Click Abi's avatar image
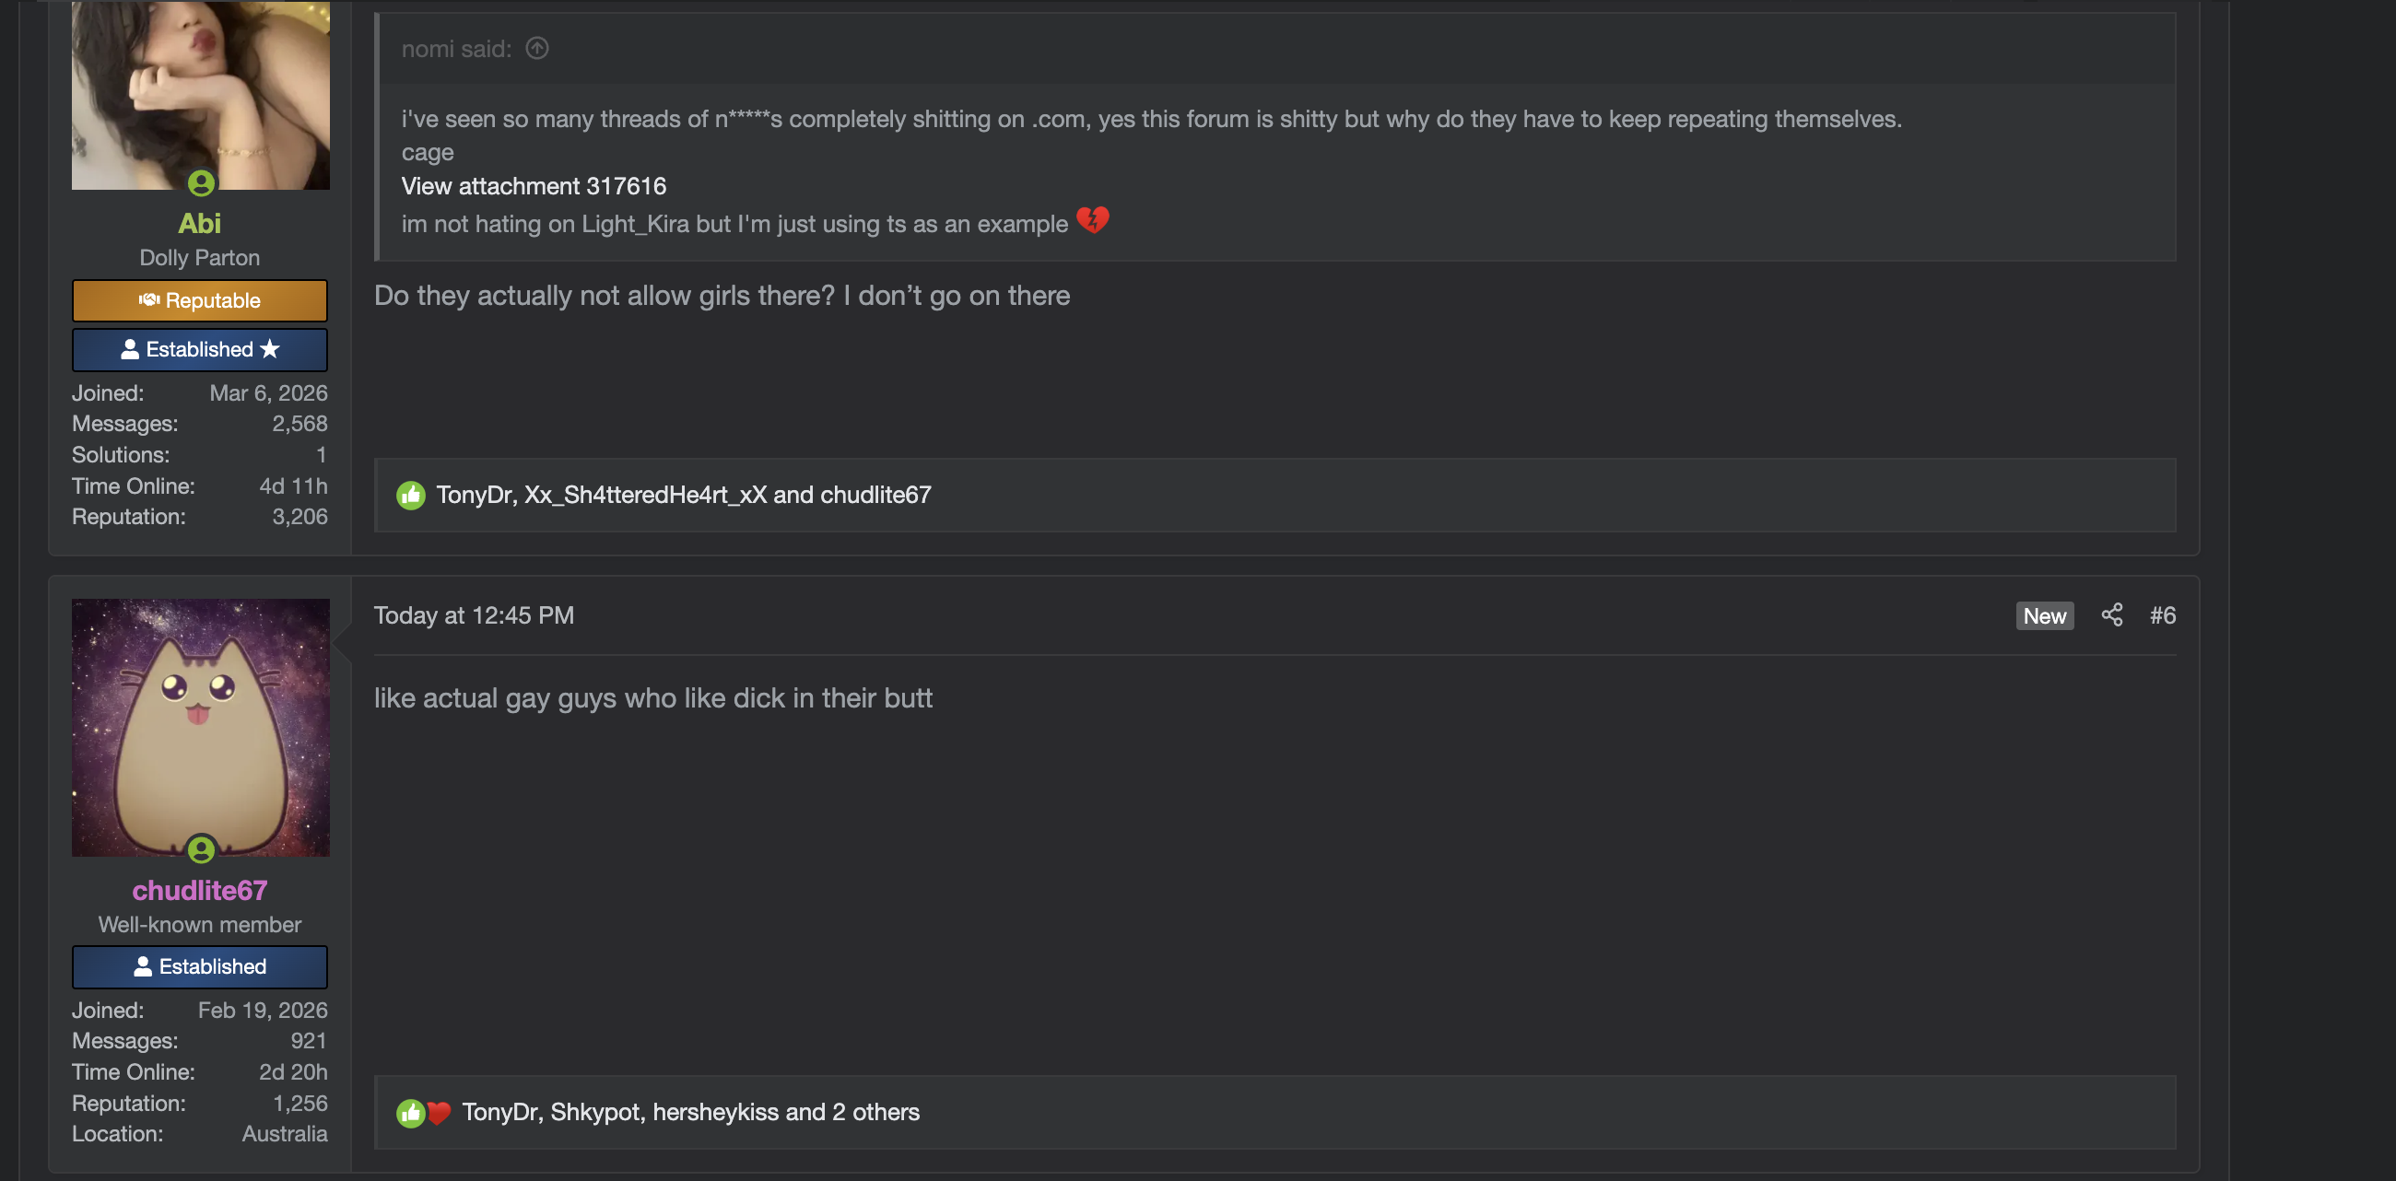Viewport: 2396px width, 1181px height. tap(199, 93)
